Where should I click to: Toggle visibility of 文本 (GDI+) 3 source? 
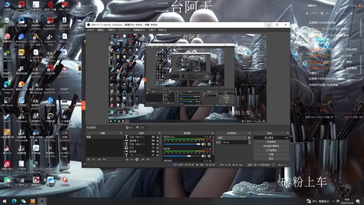153,144
